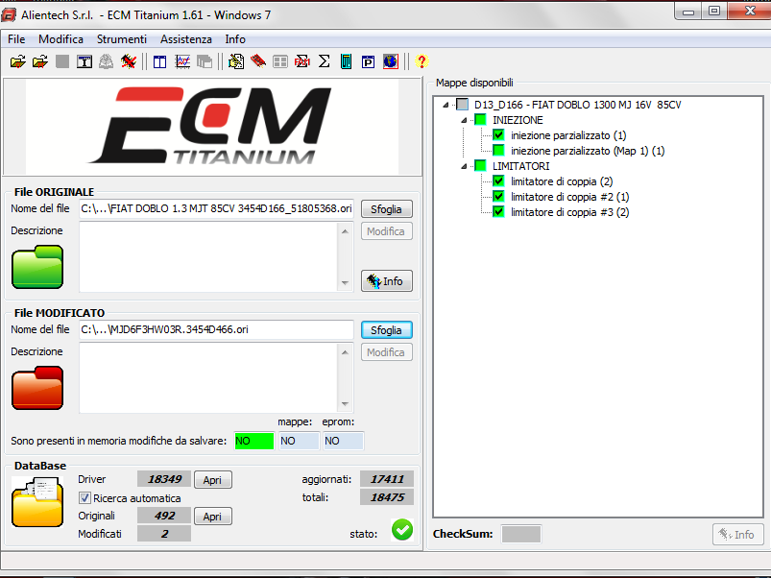Click the yellow DataBase folder icon
The width and height of the screenshot is (771, 578).
tap(37, 502)
